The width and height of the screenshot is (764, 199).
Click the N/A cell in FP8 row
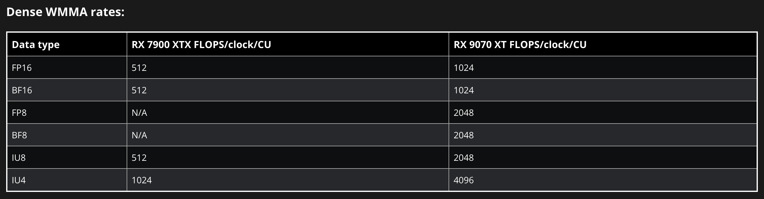tap(139, 112)
